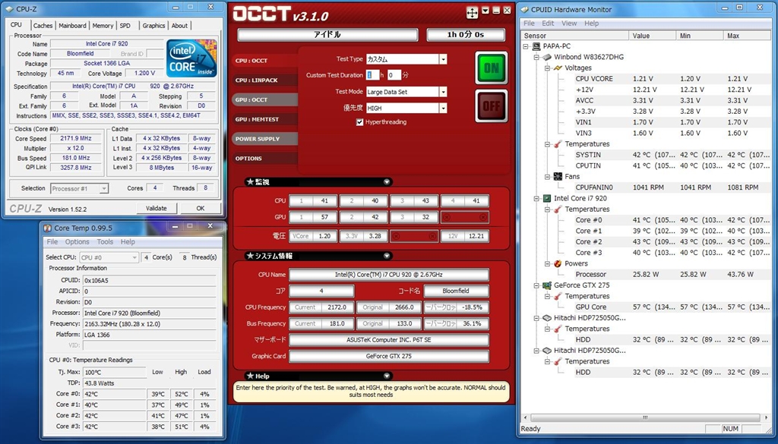Collapse the system info section arrow in OCCT
778x444 pixels.
(387, 256)
